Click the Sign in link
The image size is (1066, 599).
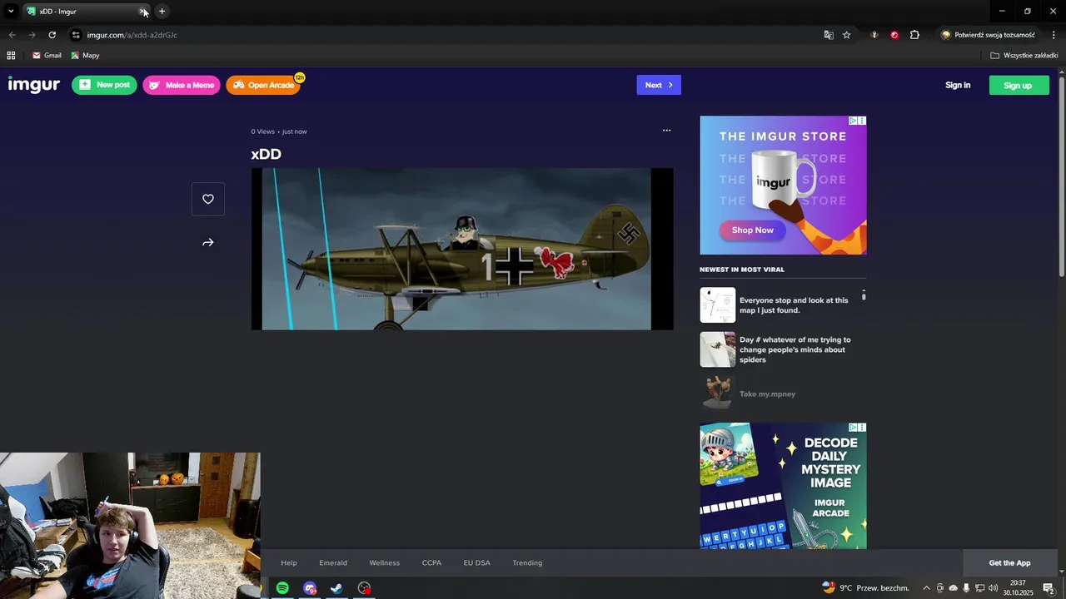958,85
